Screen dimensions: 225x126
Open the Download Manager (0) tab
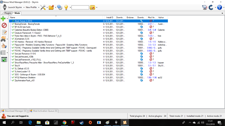(x=14, y=111)
